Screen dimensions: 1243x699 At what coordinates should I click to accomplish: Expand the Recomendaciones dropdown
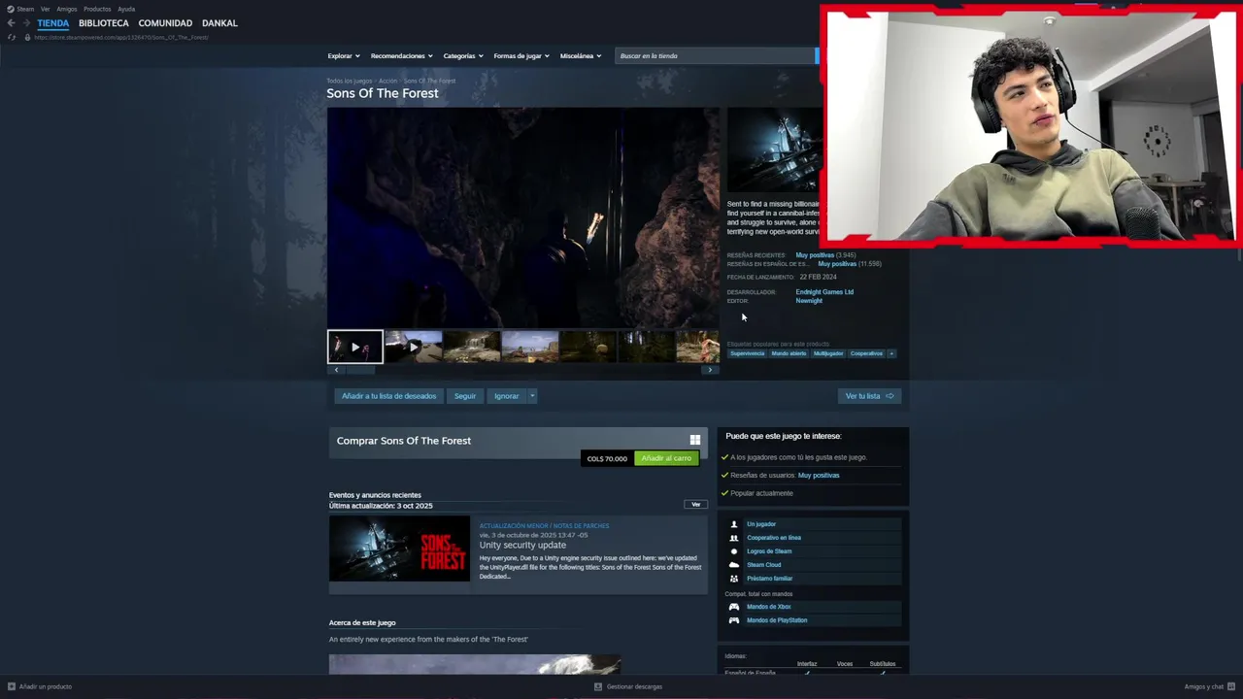tap(402, 56)
